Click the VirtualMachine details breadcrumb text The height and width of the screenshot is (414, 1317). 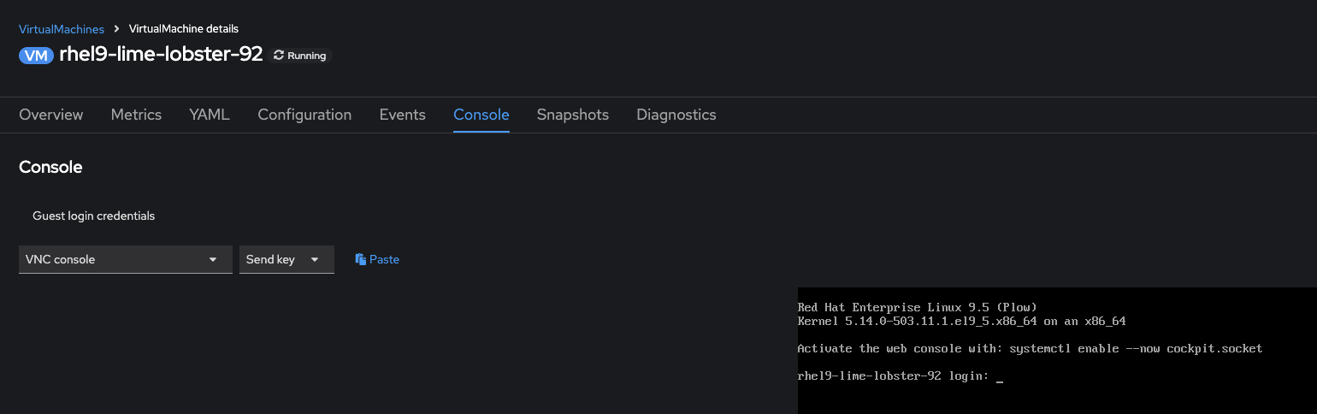[184, 29]
